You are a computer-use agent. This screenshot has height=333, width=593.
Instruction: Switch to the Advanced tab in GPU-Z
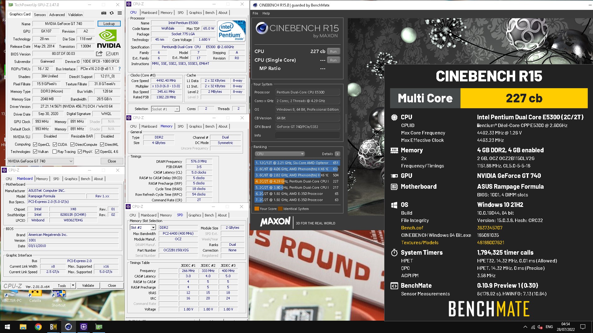57,14
